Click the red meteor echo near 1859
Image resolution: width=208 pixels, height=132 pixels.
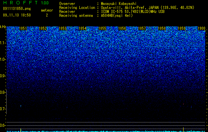[x=183, y=104]
